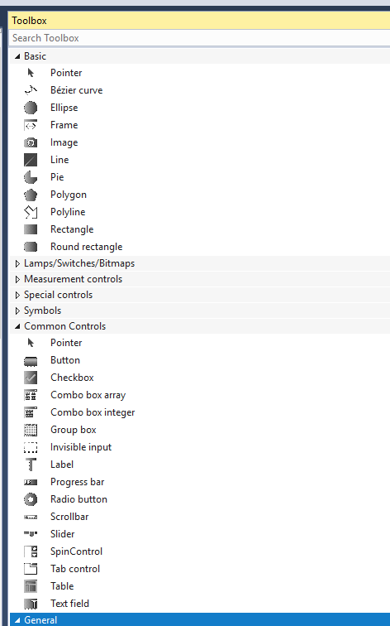390x626 pixels.
Task: Choose the Radio button control item
Action: tap(199, 499)
